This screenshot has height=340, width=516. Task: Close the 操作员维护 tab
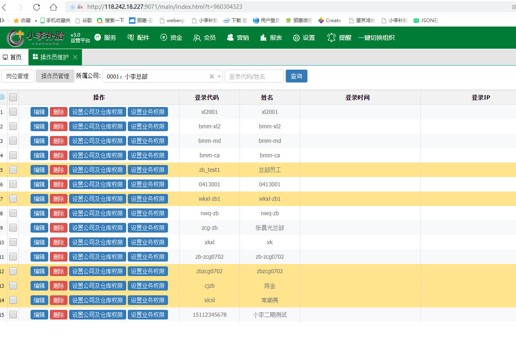point(75,57)
